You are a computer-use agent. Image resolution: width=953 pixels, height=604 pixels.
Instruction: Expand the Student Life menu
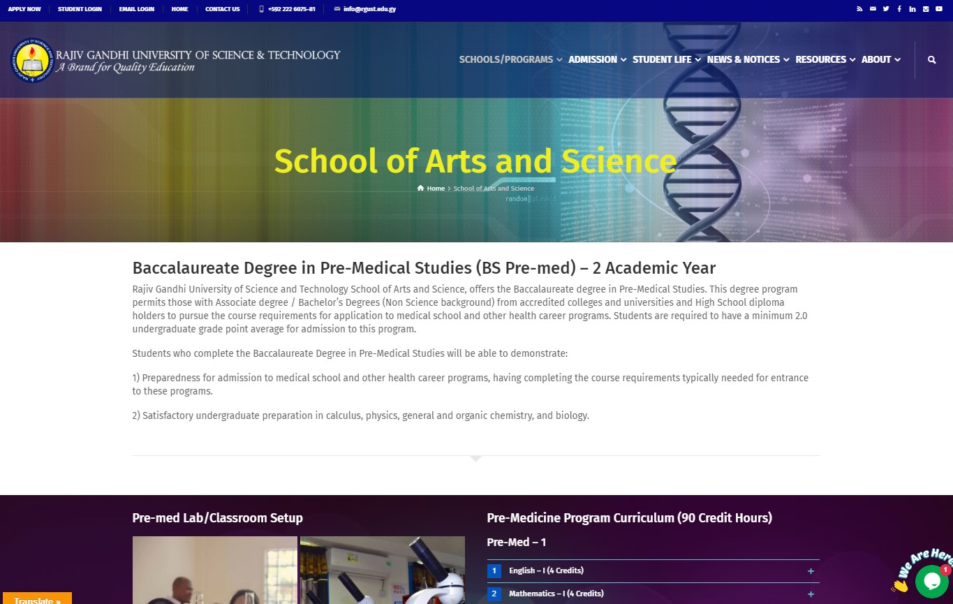[667, 60]
